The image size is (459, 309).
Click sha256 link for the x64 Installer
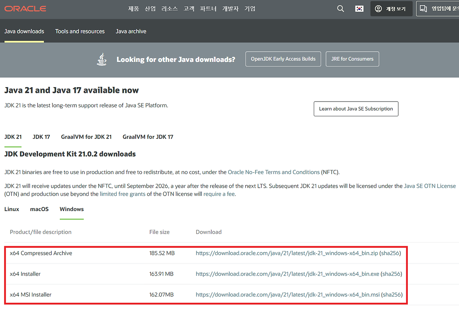[391, 273]
